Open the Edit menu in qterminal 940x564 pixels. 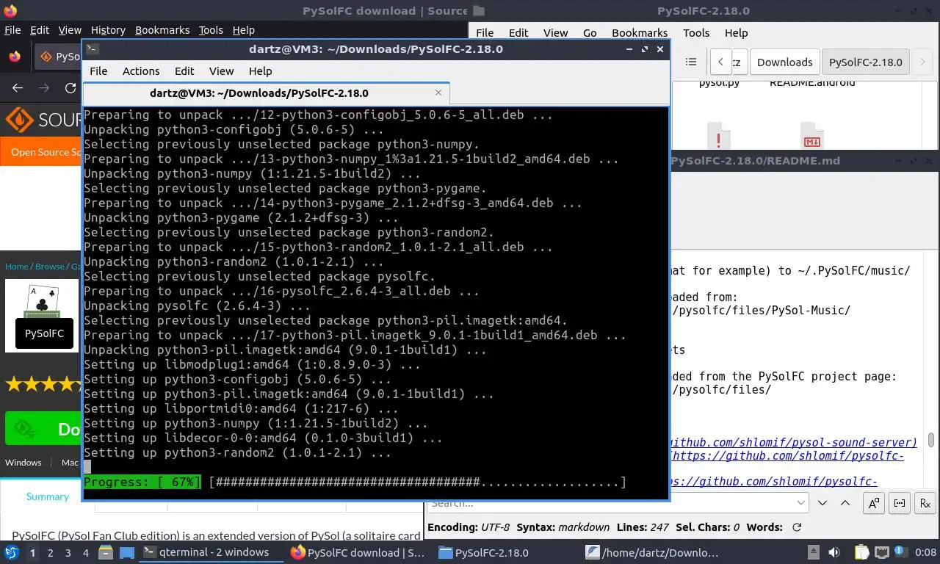184,71
